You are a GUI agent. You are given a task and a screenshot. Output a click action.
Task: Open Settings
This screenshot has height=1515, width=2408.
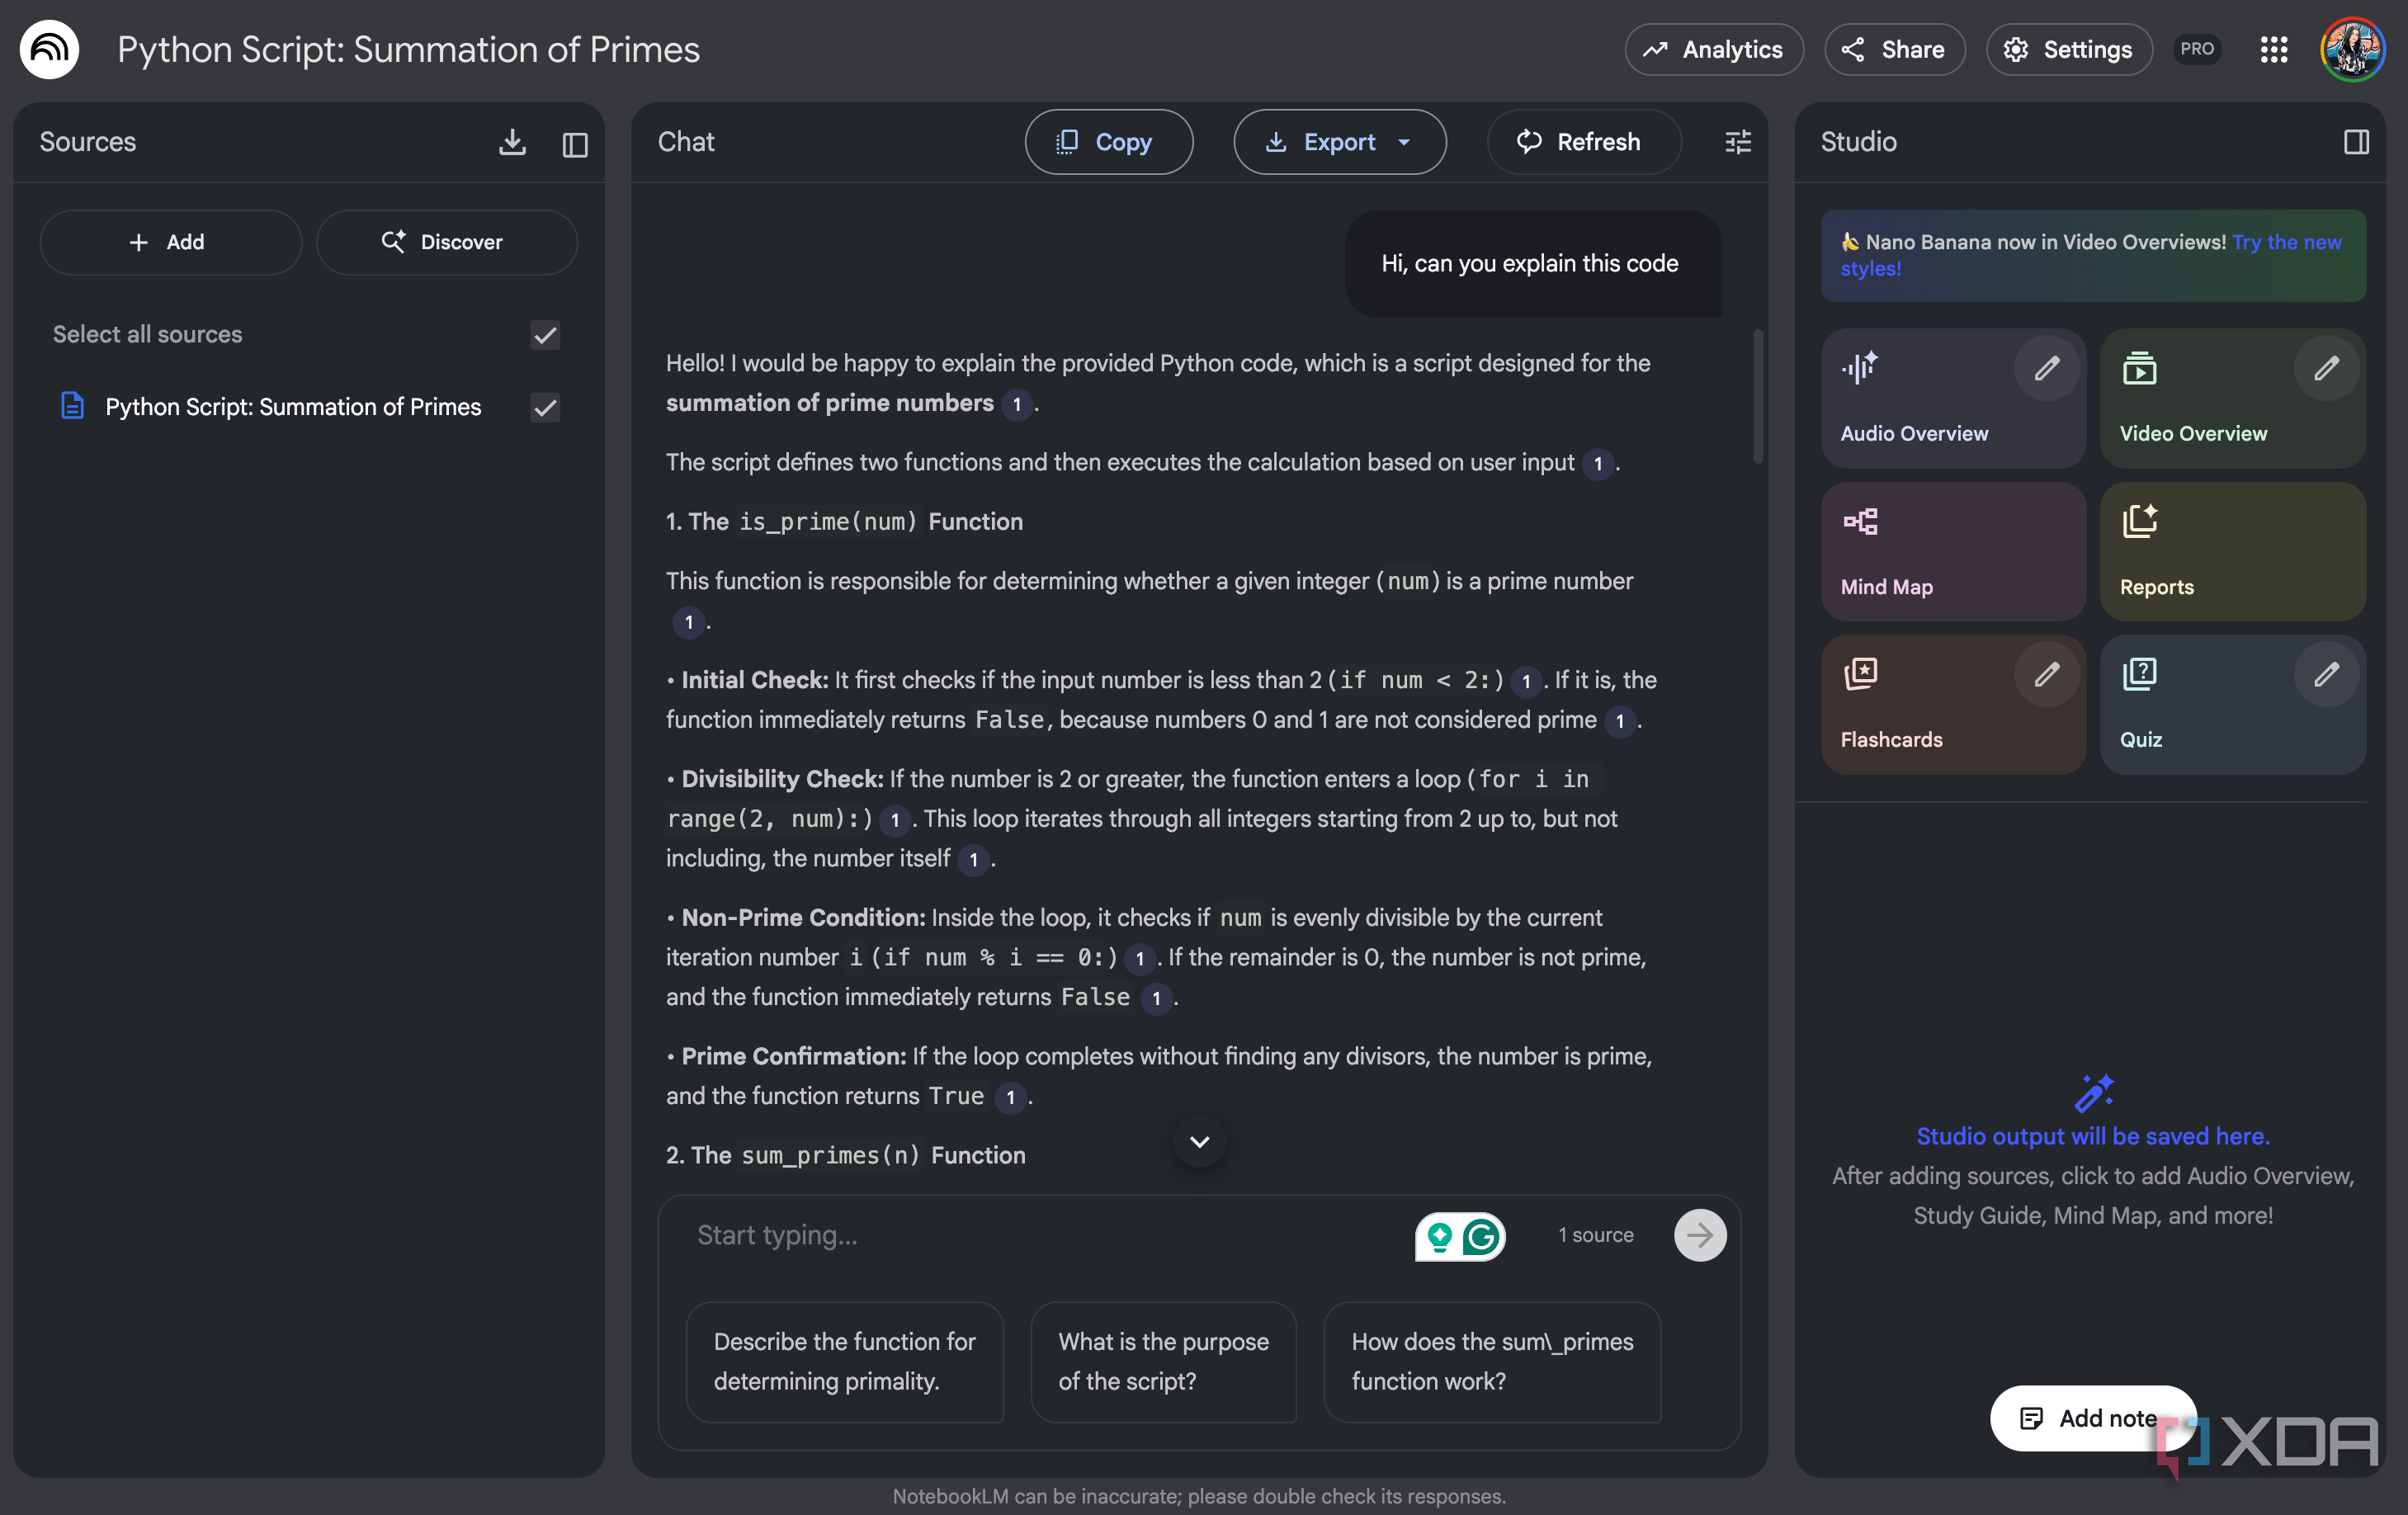[x=2068, y=49]
